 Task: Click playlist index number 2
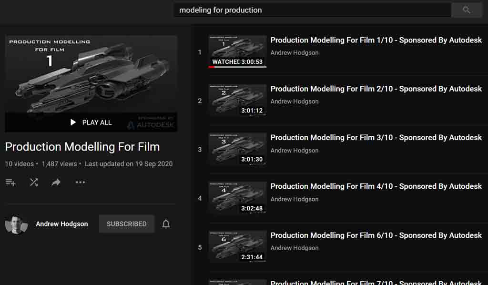(x=200, y=101)
